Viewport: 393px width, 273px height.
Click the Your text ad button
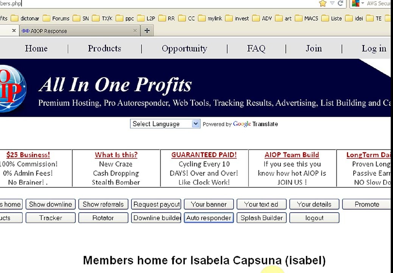261,204
